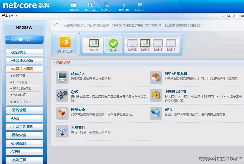Click the 网络安全 shield icon
Image resolution: width=244 pixels, height=164 pixels.
tap(62, 113)
